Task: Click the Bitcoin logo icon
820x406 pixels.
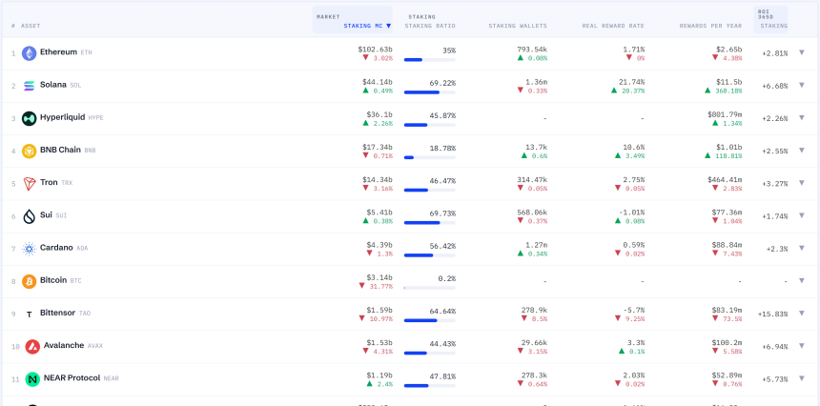Action: (x=29, y=281)
